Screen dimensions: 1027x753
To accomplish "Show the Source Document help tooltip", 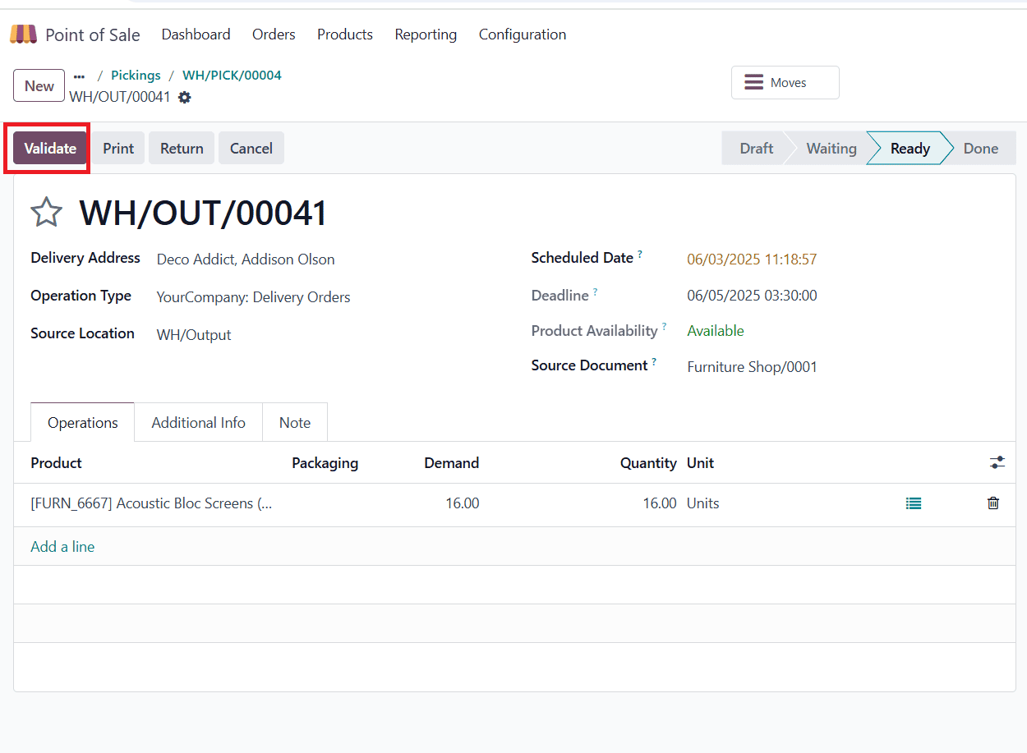I will tap(655, 363).
